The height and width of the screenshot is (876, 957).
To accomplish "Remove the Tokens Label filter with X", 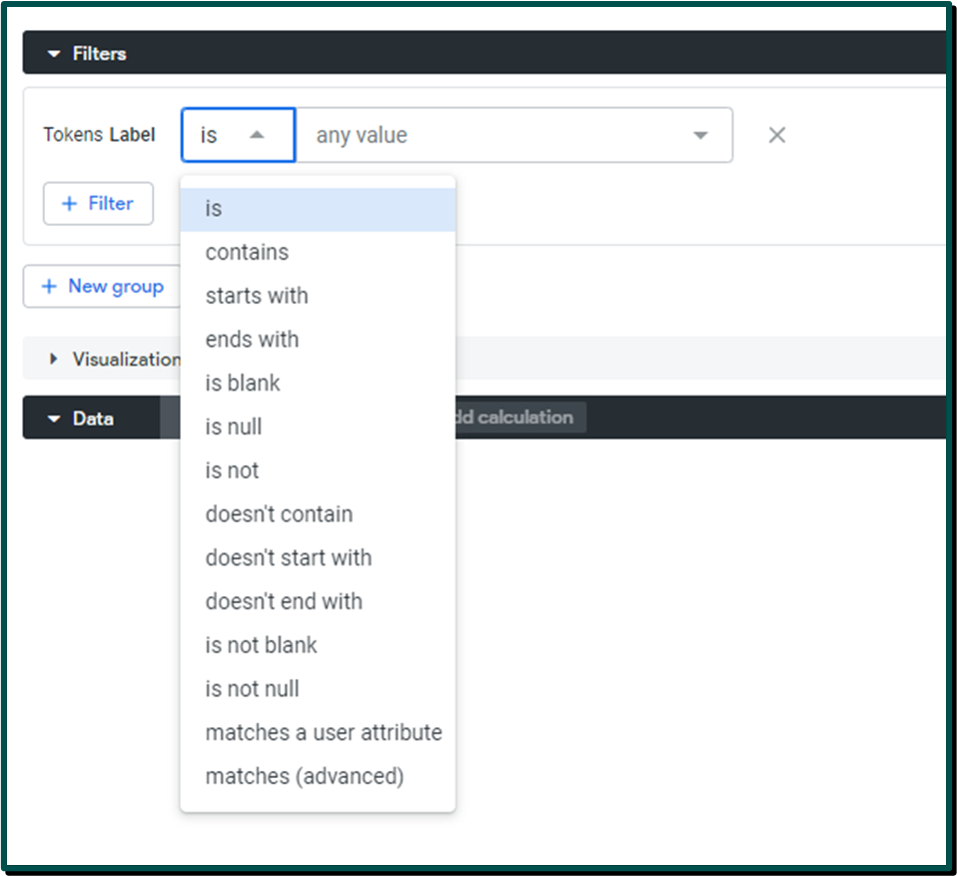I will tap(776, 135).
